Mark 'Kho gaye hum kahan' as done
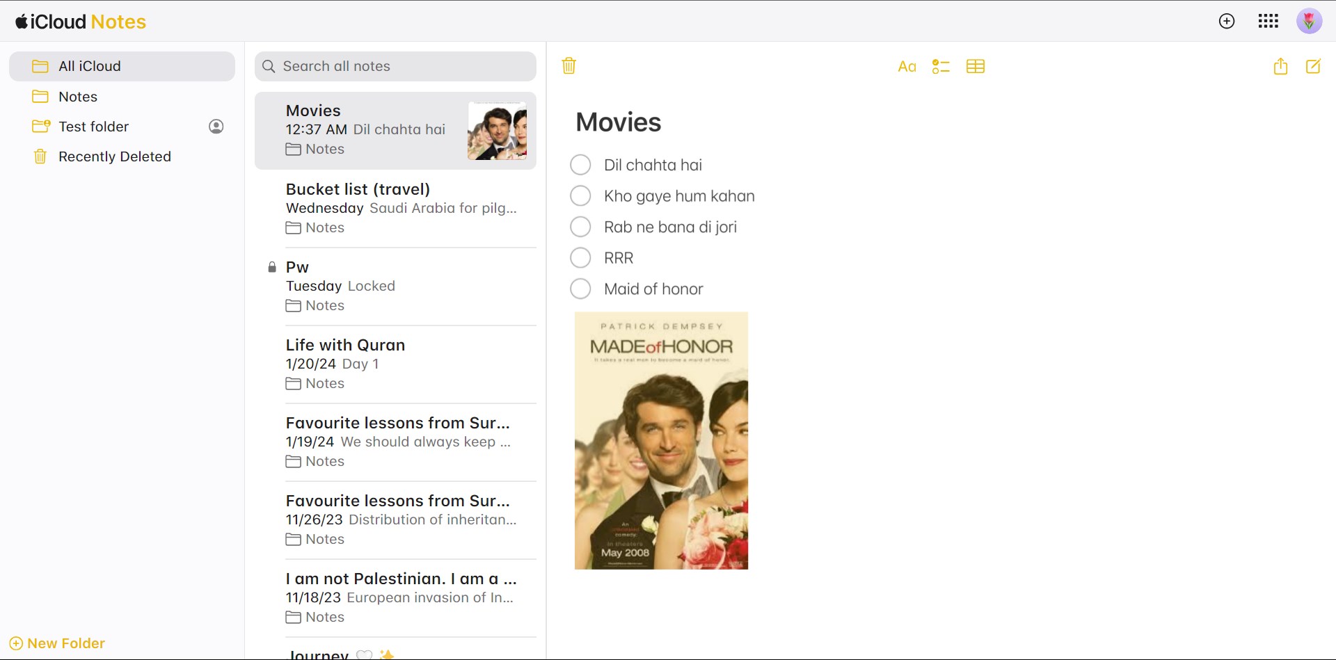Viewport: 1336px width, 660px height. point(580,196)
